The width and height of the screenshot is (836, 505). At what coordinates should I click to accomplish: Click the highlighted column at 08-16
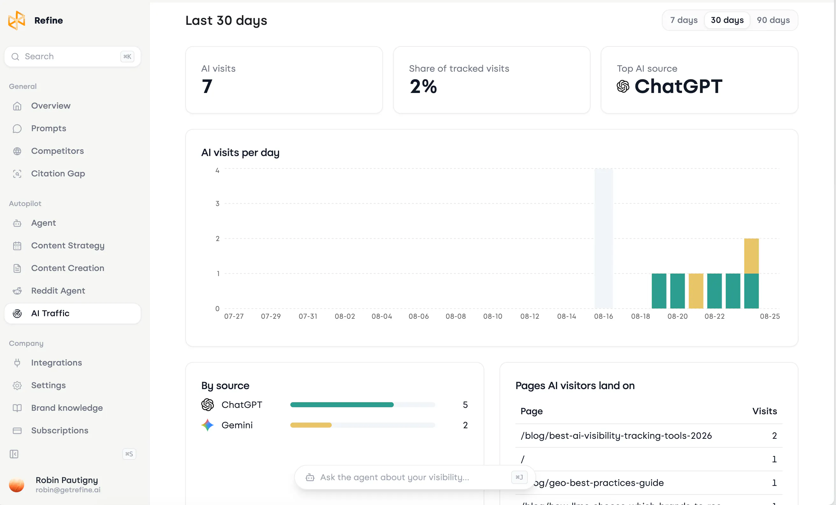(604, 238)
